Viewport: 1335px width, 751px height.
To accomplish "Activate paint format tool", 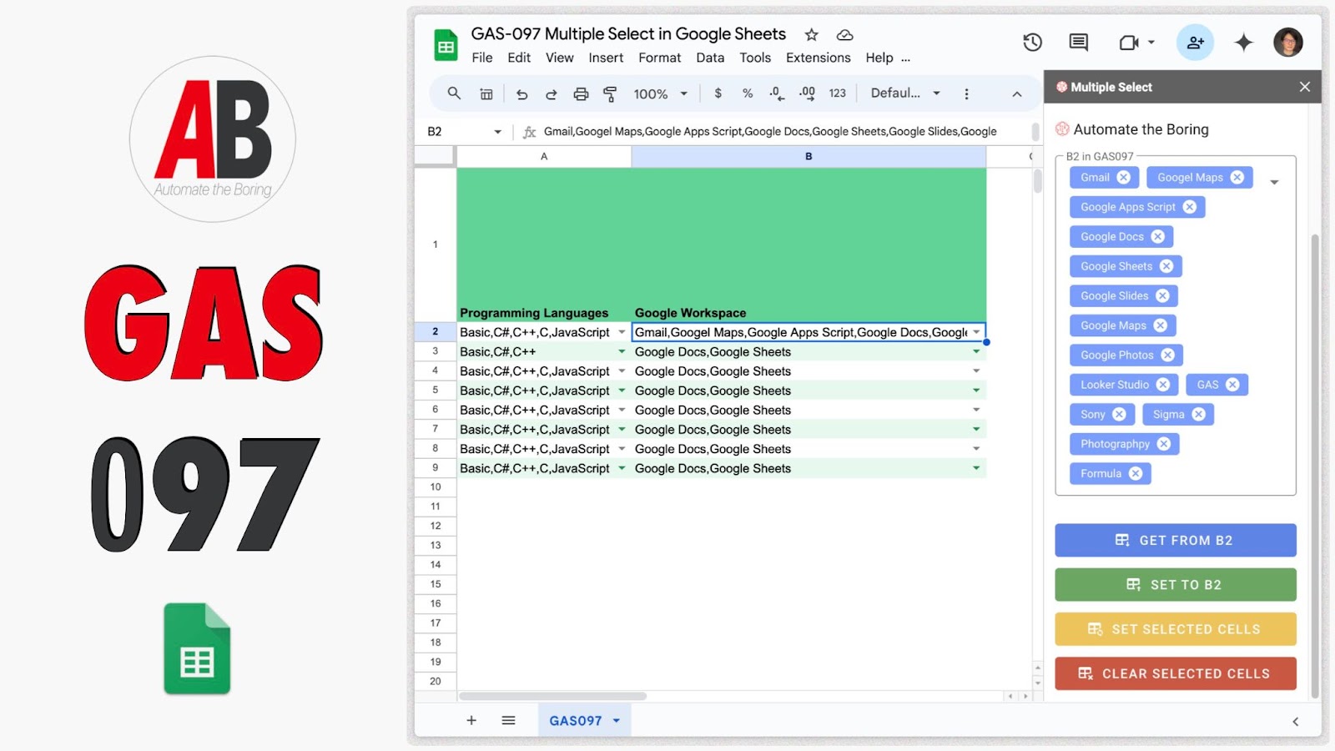I will pyautogui.click(x=610, y=94).
